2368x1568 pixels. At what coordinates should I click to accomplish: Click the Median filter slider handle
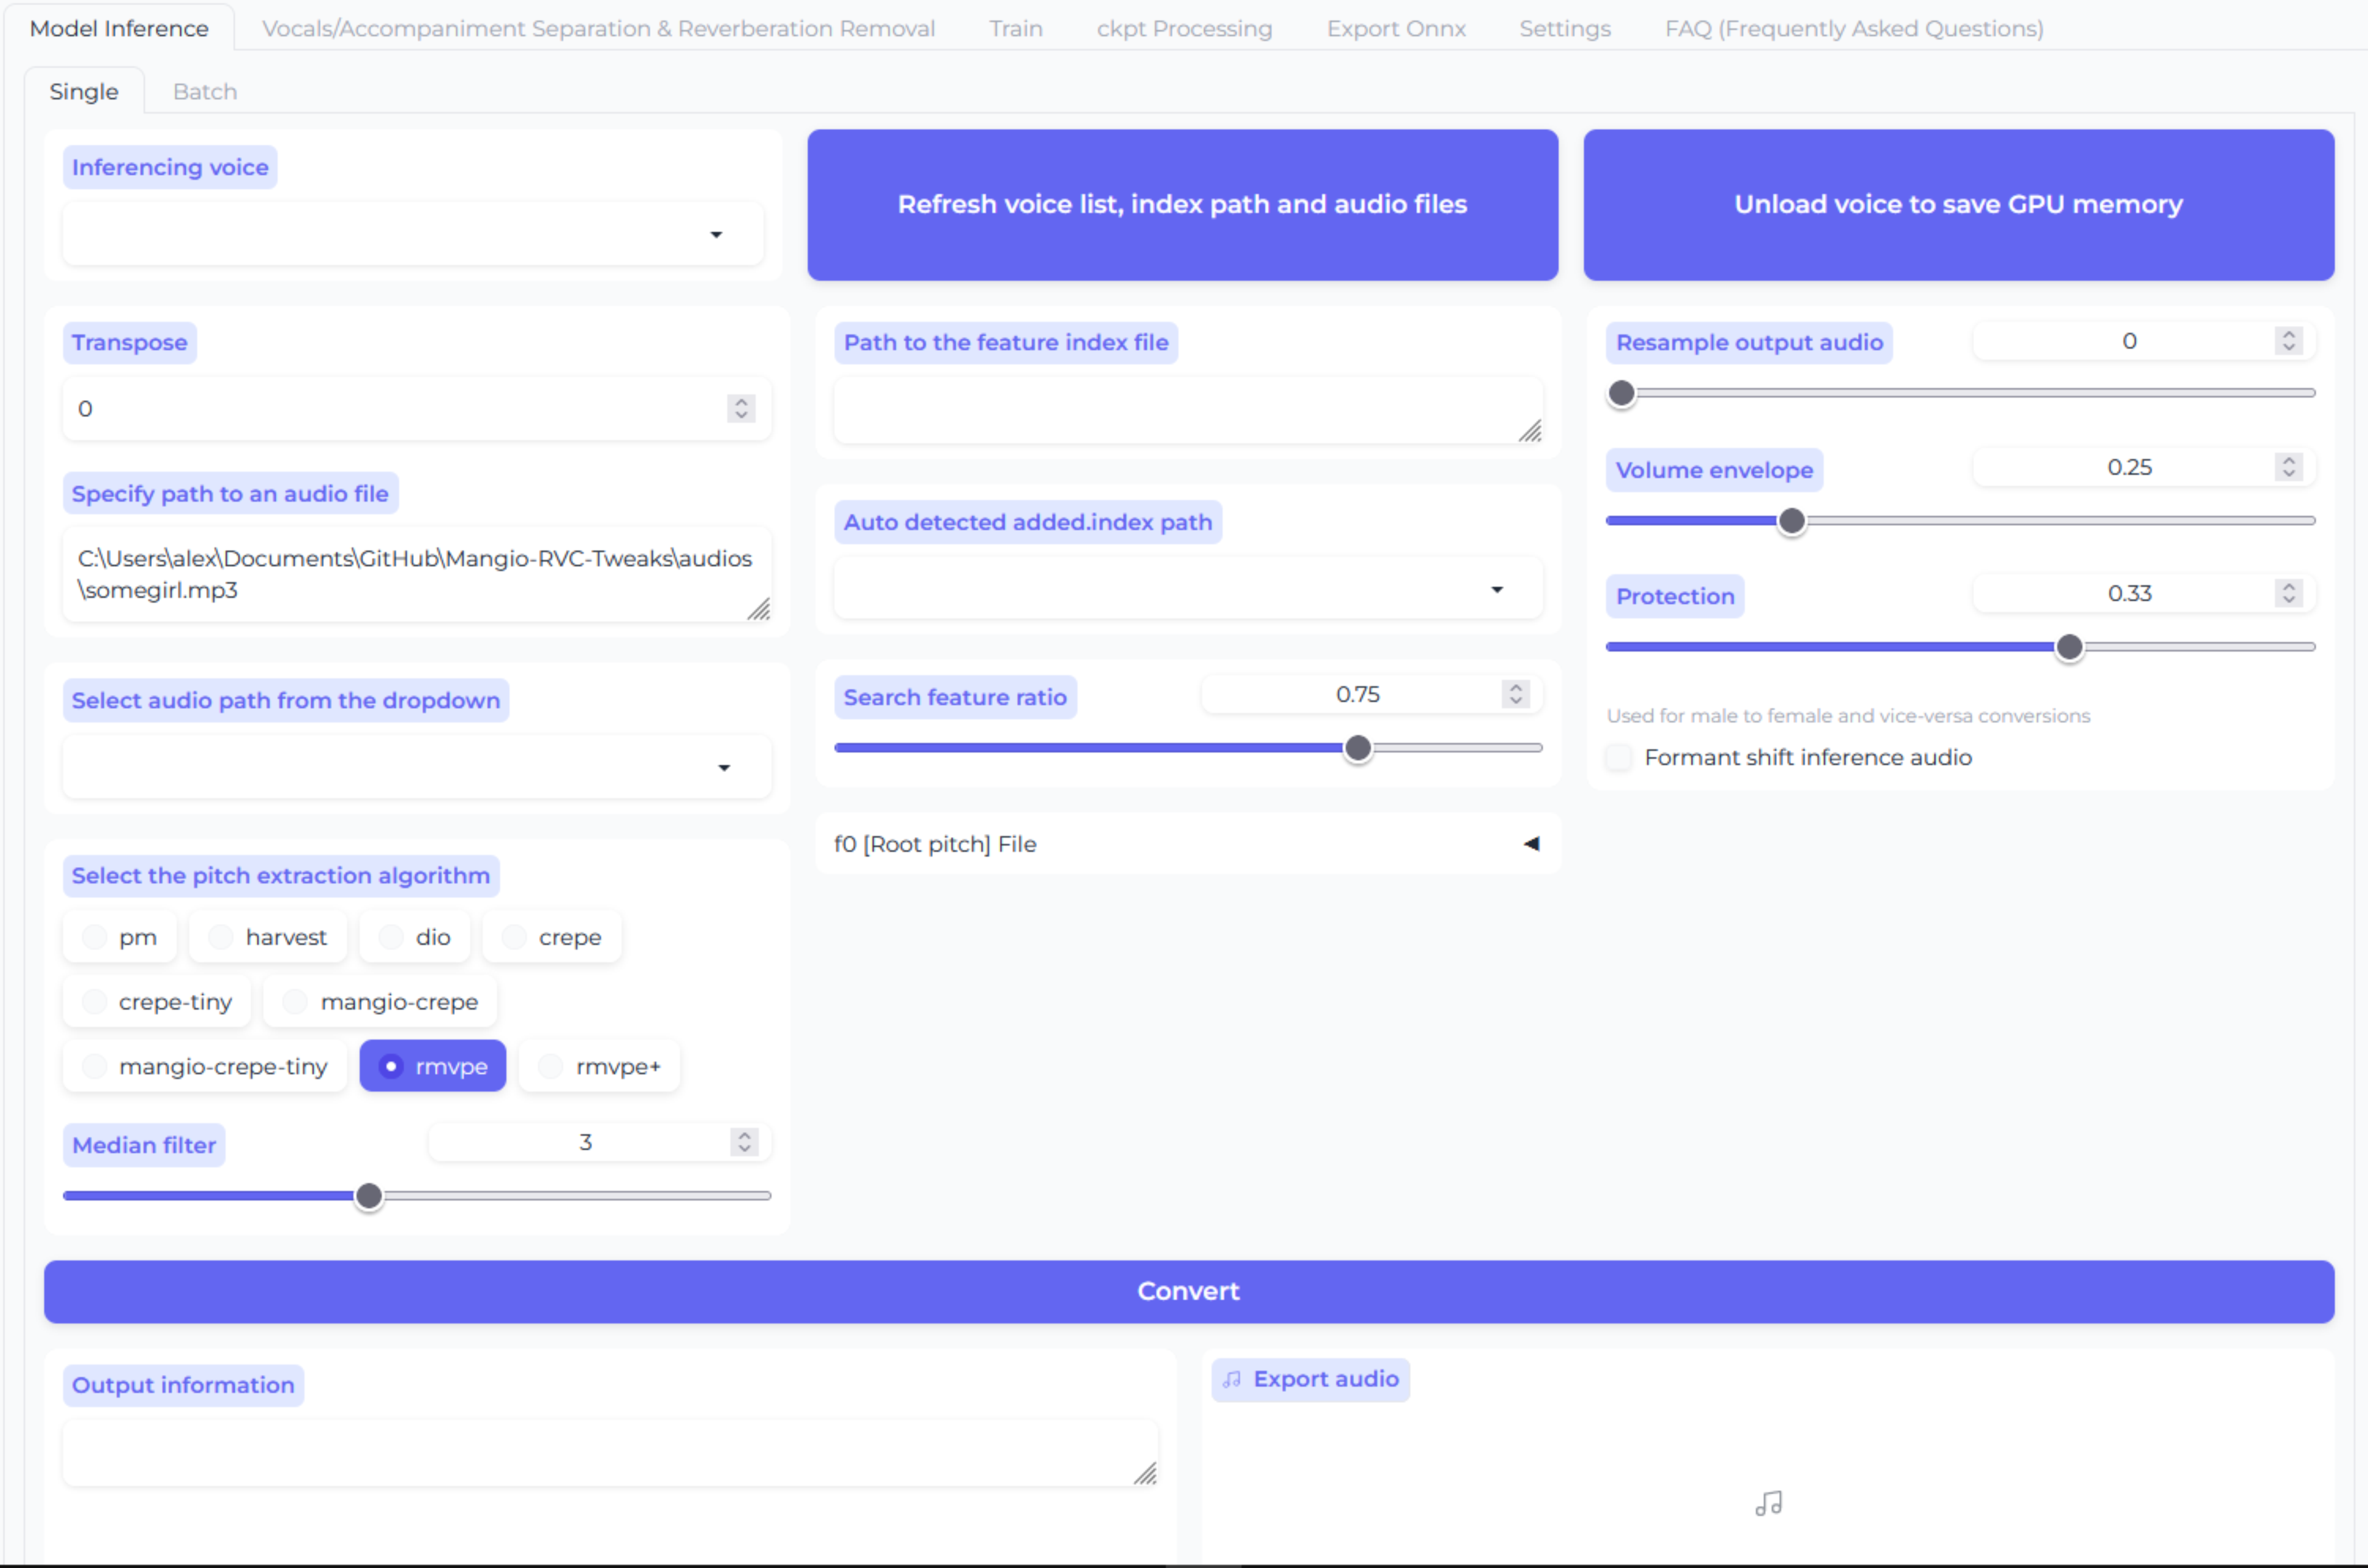point(369,1196)
